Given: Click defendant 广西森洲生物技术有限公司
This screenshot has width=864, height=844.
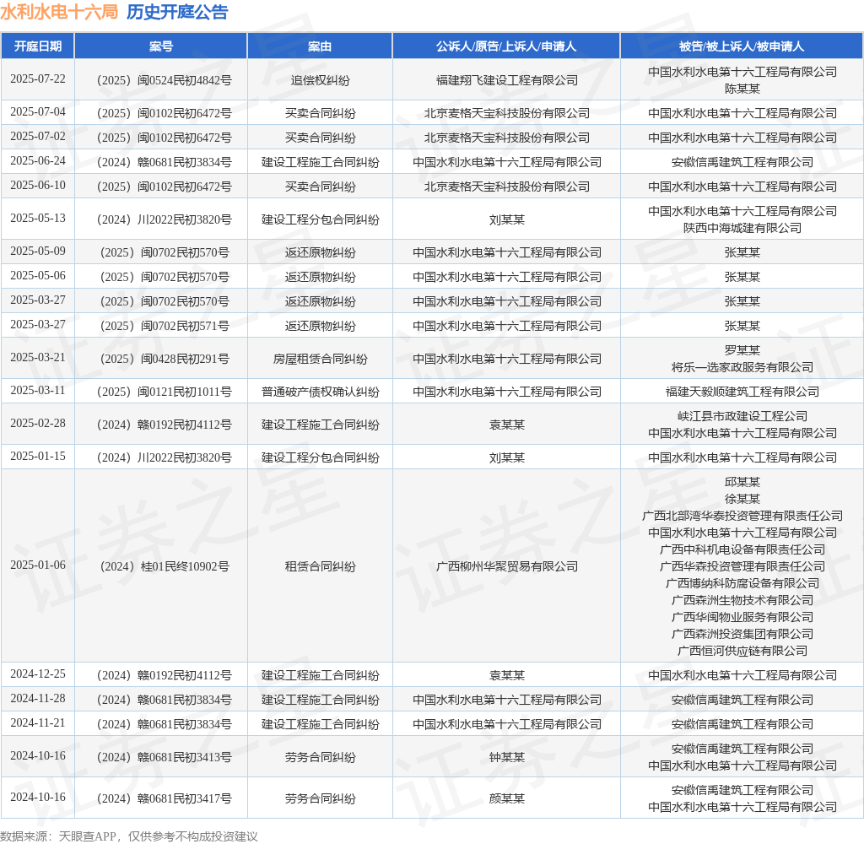Looking at the screenshot, I should click(x=742, y=600).
